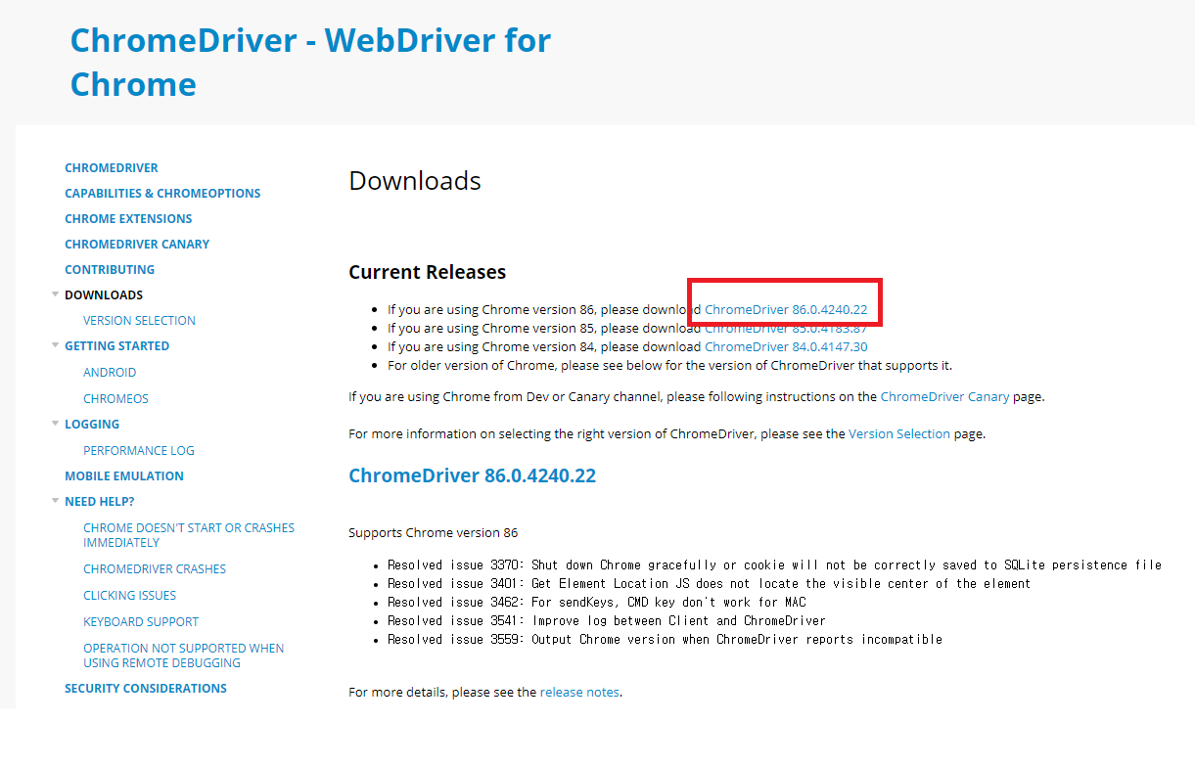1195x768 pixels.
Task: Open the CHROME EXTENSIONS sidebar link
Action: click(128, 219)
